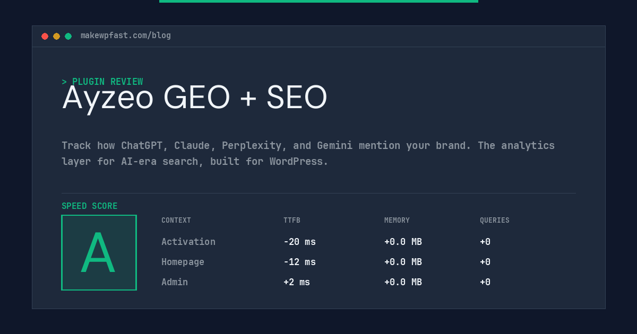
Task: Click the Admin memory '+0.0 MB' value
Action: point(403,282)
